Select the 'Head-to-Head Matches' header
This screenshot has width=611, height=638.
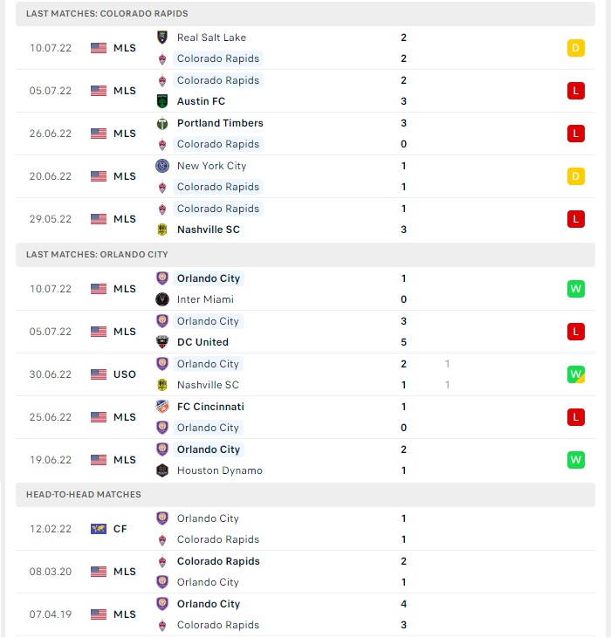pos(305,495)
